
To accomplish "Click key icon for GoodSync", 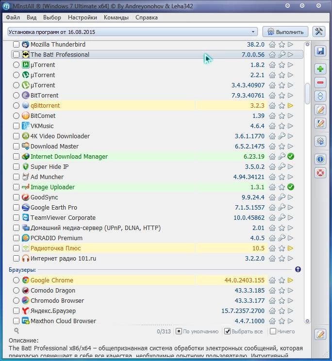I will (282, 197).
